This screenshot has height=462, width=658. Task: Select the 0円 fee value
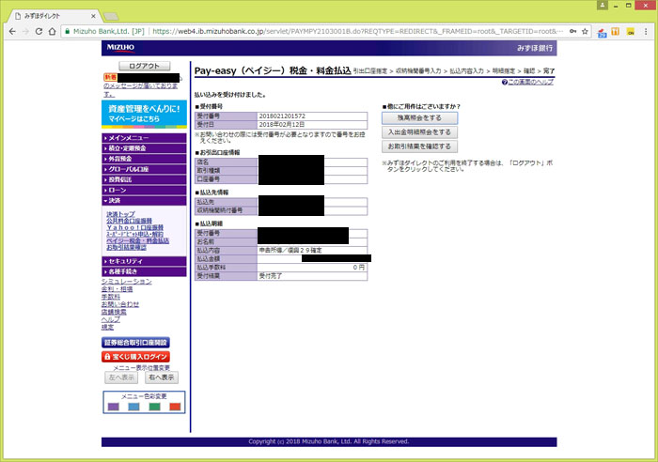pos(359,267)
